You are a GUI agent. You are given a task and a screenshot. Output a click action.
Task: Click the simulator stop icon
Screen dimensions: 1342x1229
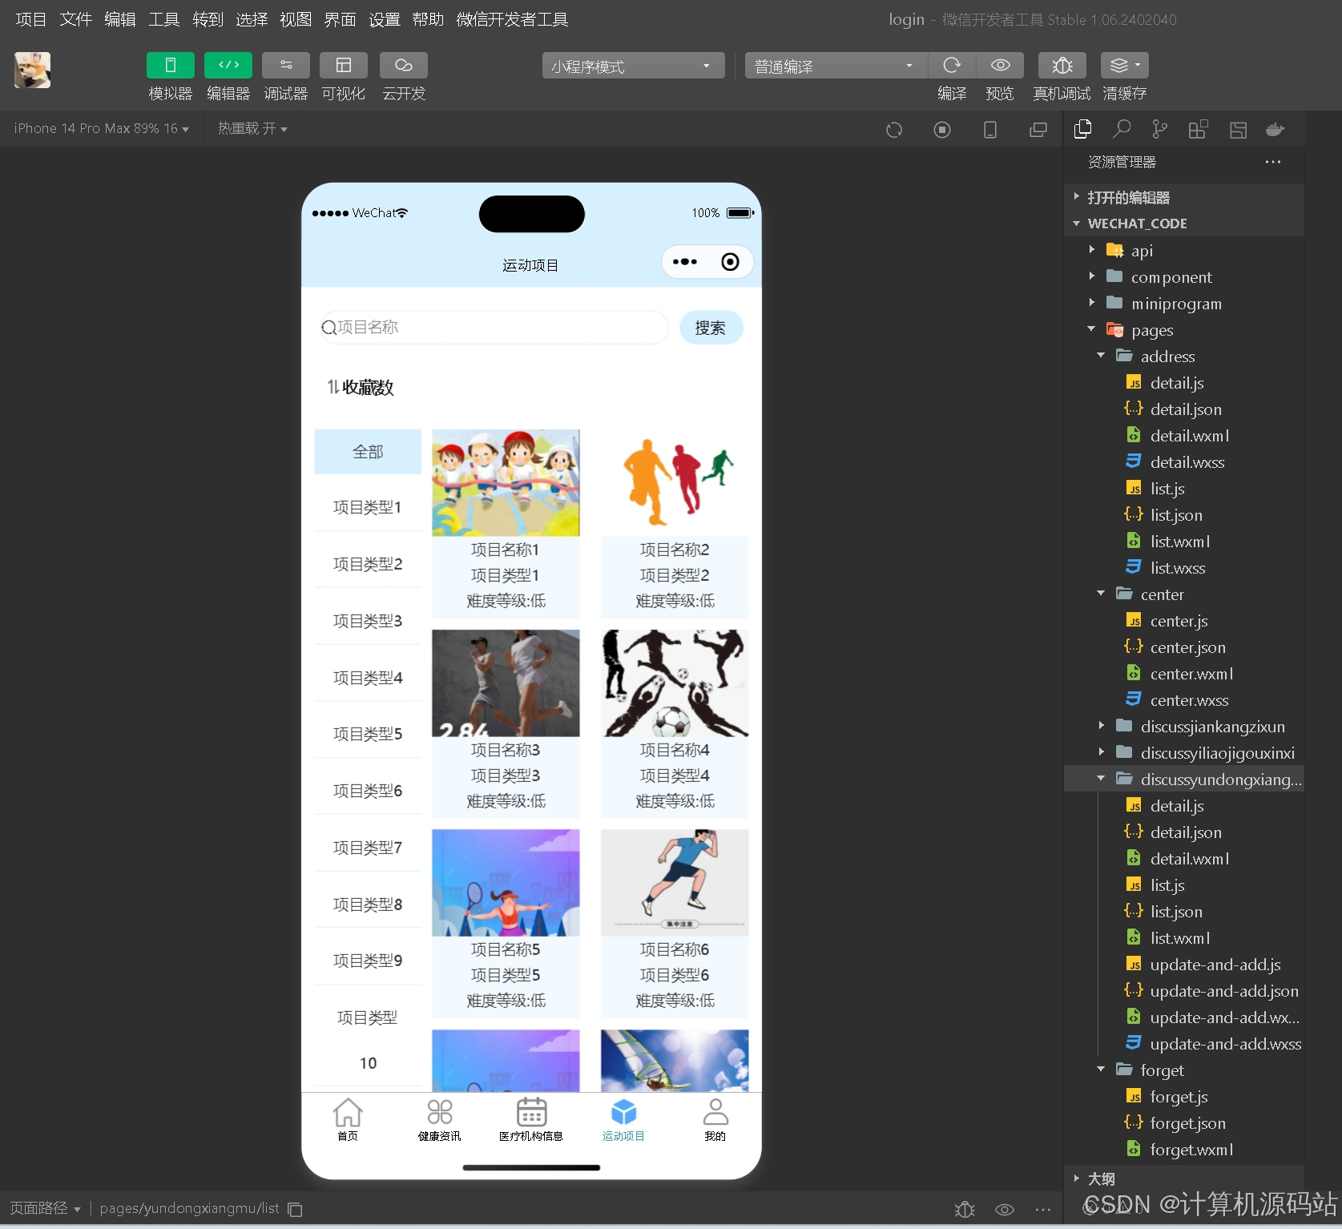pyautogui.click(x=942, y=130)
